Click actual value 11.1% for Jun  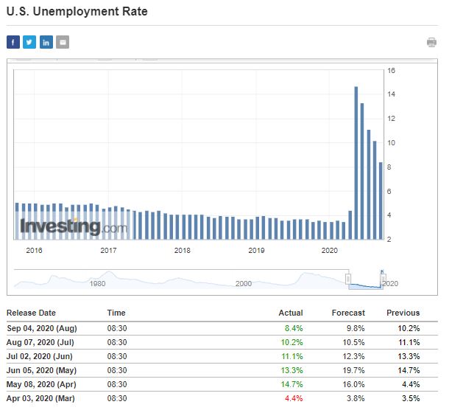pos(292,356)
